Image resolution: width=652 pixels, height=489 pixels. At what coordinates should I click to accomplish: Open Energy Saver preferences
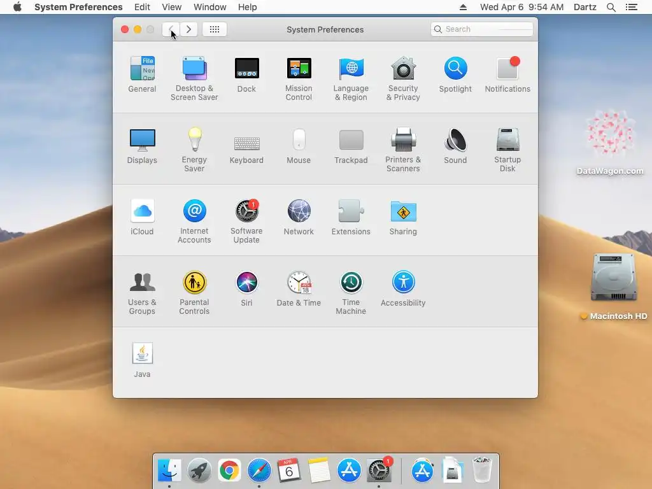(194, 150)
